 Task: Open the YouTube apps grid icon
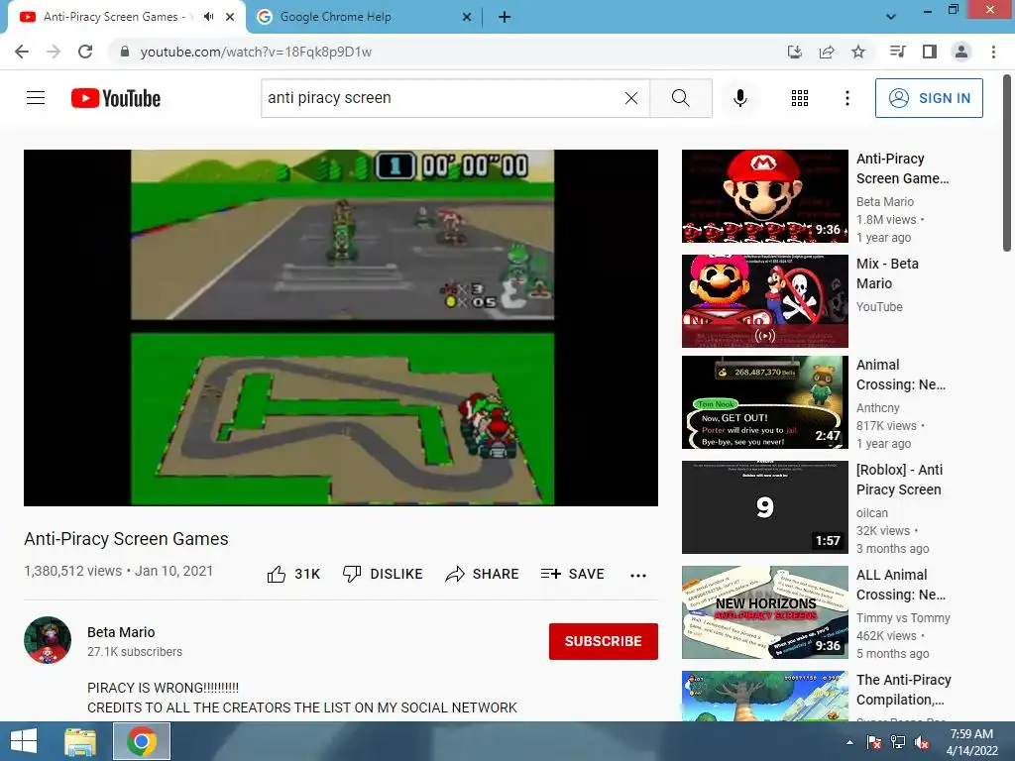[800, 98]
